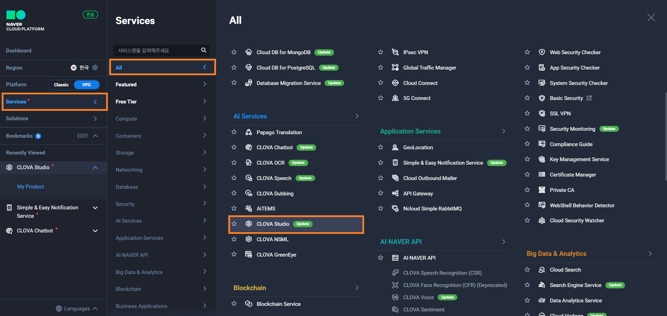Expand Simple & Easy Notification Service in sidebar
Screen dimensions: 667x316
coord(95,208)
